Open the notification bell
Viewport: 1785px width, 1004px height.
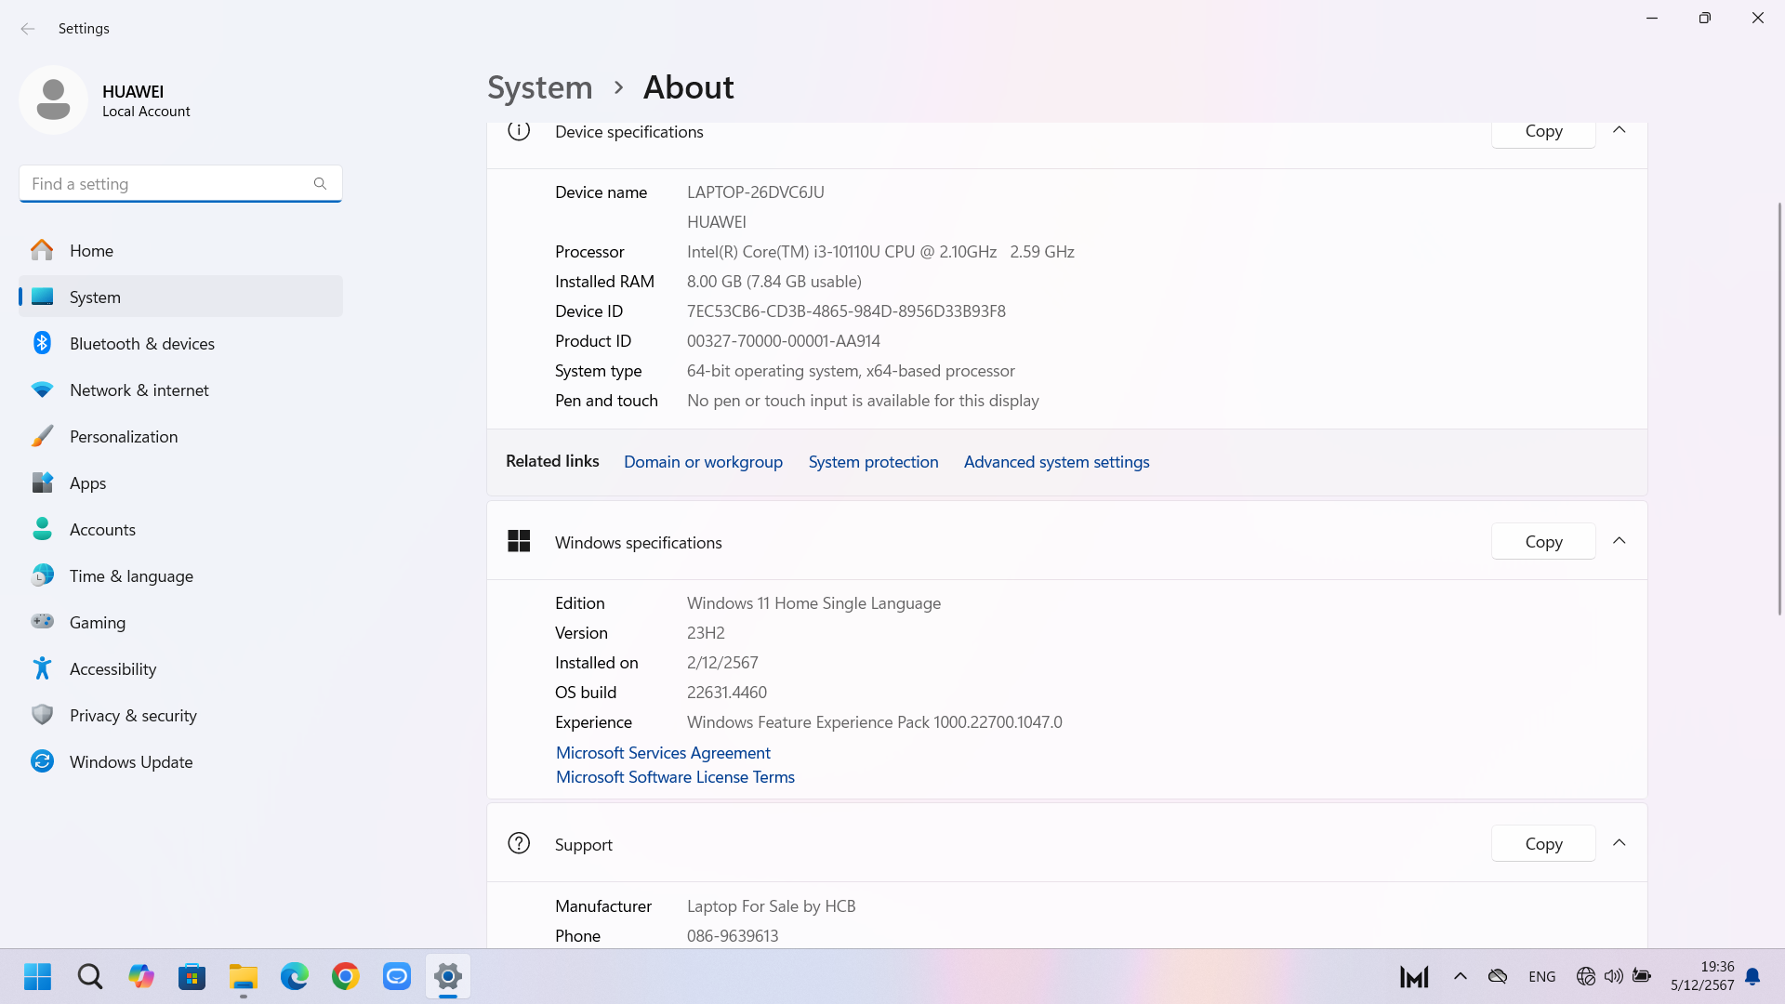1752,976
